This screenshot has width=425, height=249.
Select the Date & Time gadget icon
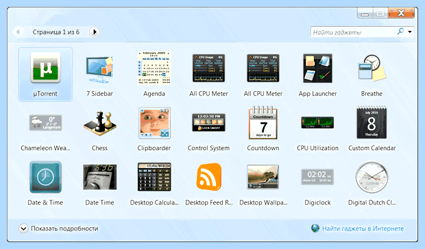[45, 177]
